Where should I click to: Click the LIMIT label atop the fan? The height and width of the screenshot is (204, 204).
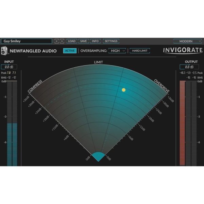(x=99, y=62)
